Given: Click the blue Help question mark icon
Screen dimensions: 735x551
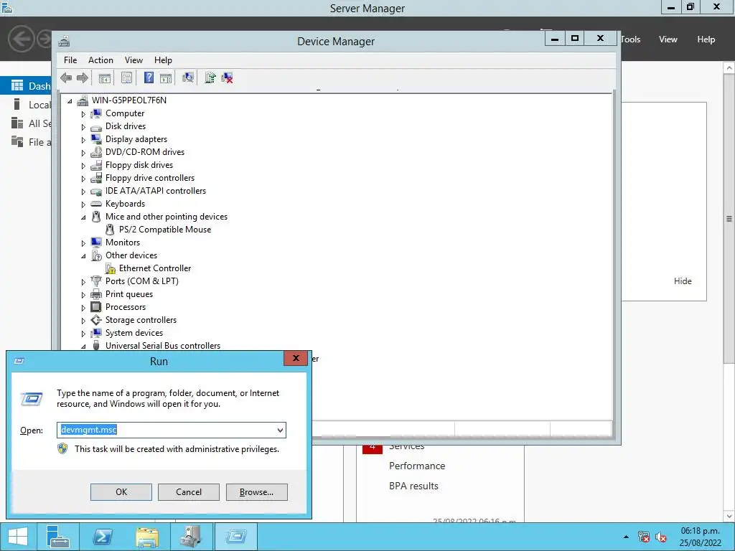Looking at the screenshot, I should [x=149, y=77].
